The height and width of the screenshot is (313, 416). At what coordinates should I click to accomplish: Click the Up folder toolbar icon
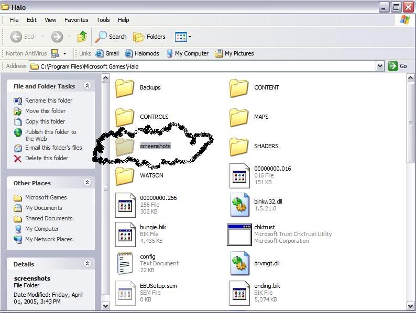(82, 37)
